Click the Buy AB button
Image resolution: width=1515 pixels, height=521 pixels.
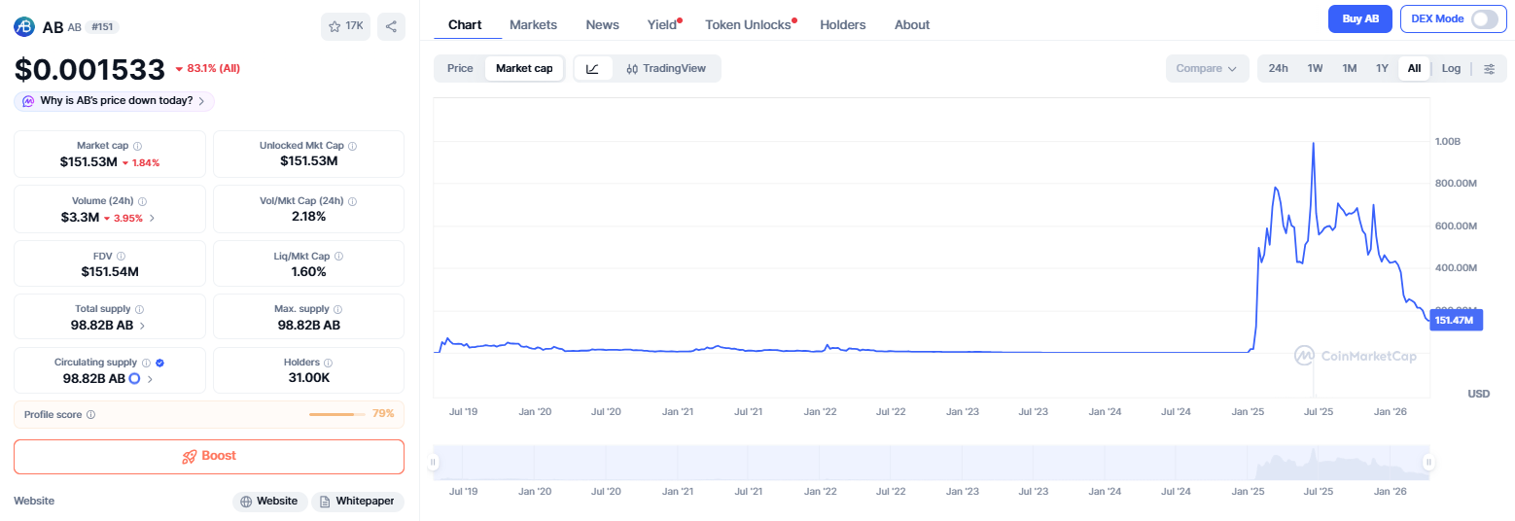(1359, 19)
